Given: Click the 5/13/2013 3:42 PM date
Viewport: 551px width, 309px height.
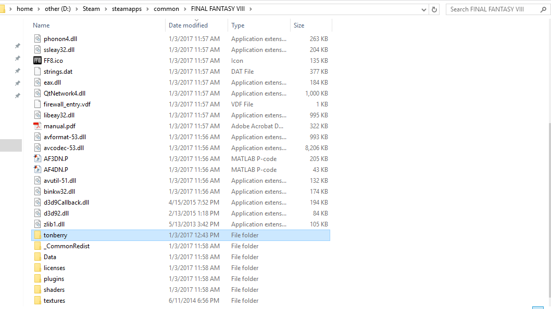Looking at the screenshot, I should click(194, 224).
